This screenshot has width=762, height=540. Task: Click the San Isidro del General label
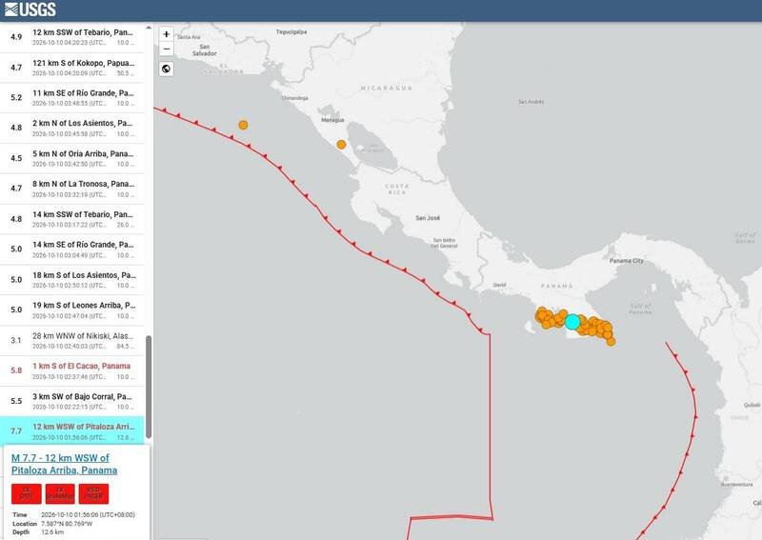click(444, 243)
